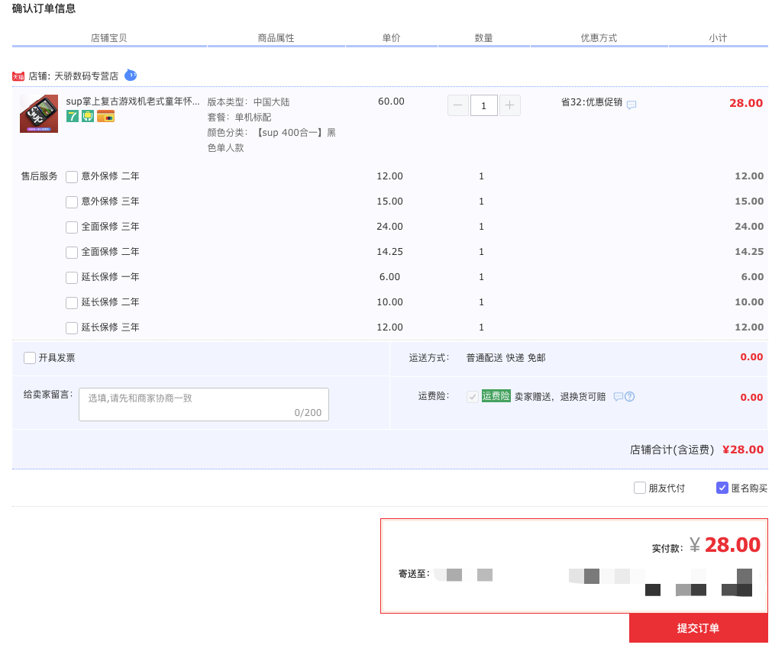The height and width of the screenshot is (648, 772).
Task: Click the 省32:优惠促销 discount text
Action: tap(592, 102)
